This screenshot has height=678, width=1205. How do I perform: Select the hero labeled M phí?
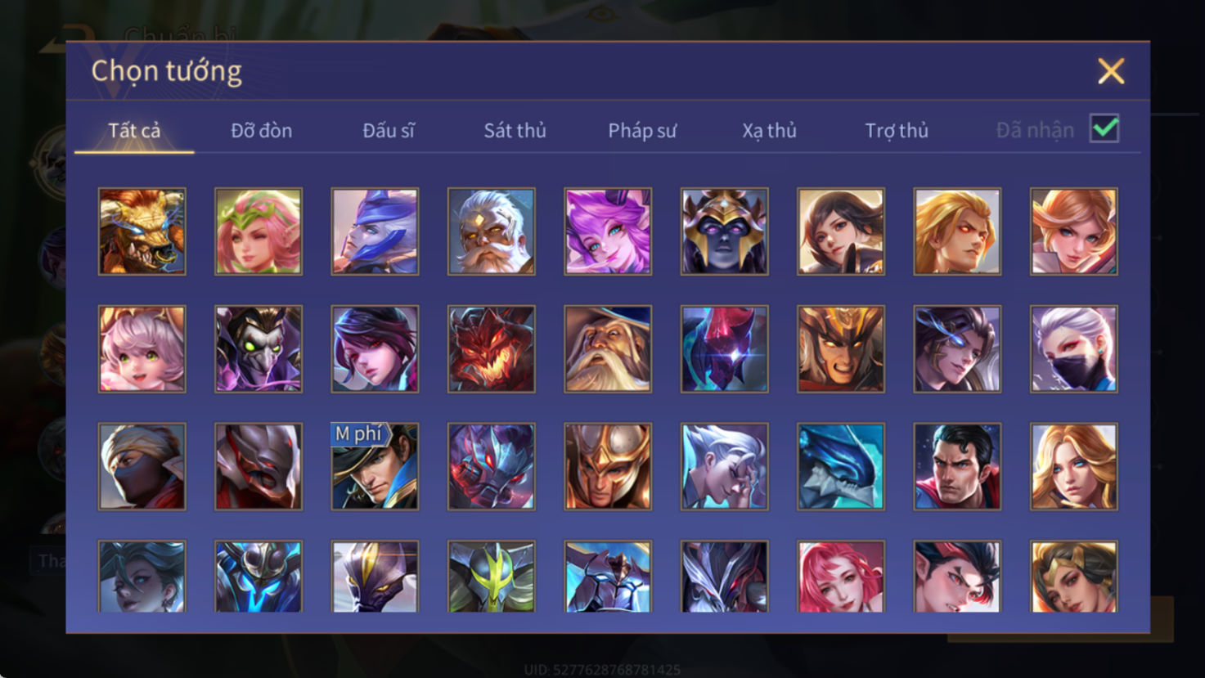tap(375, 466)
